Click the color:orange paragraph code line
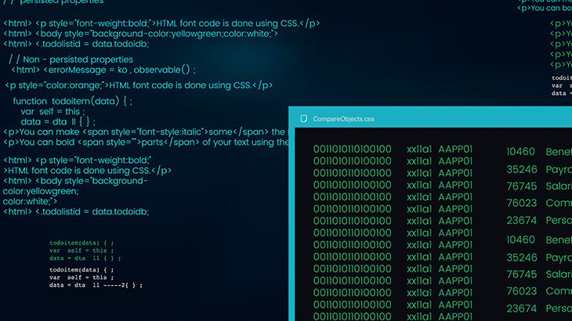572x321 pixels. 139,85
